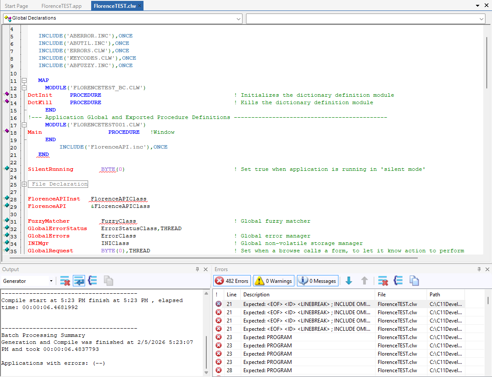The width and height of the screenshot is (492, 377).
Task: Toggle the 0 Warnings filter
Action: (x=273, y=281)
